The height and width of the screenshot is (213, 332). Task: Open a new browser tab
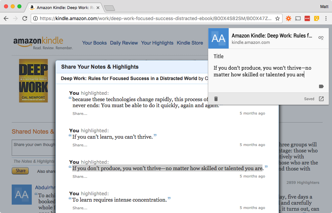109,8
